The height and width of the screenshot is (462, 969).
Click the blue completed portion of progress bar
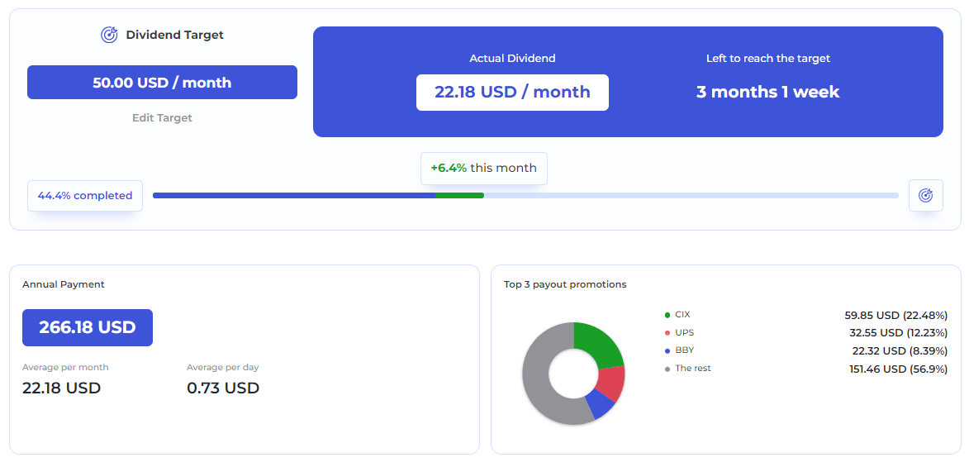(x=294, y=195)
